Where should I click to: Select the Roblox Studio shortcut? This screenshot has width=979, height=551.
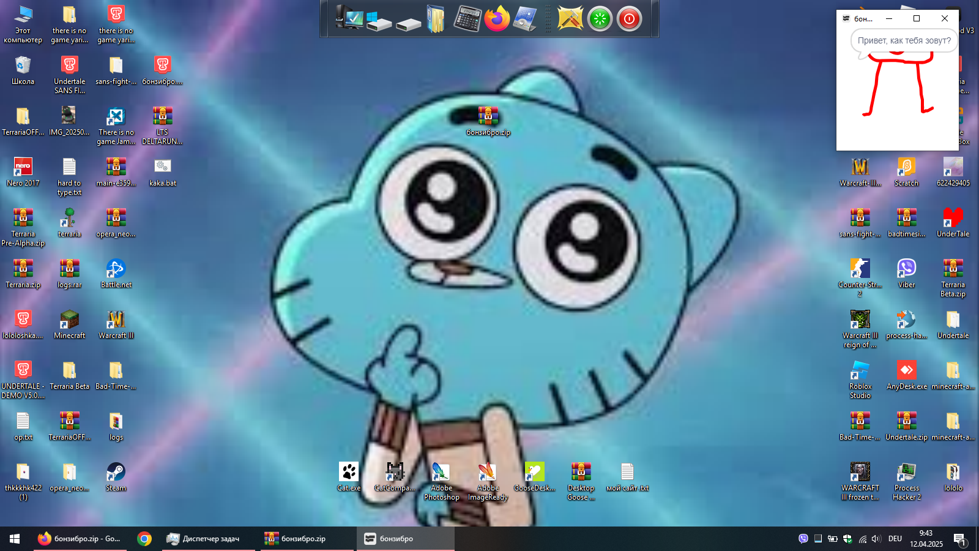tap(860, 380)
